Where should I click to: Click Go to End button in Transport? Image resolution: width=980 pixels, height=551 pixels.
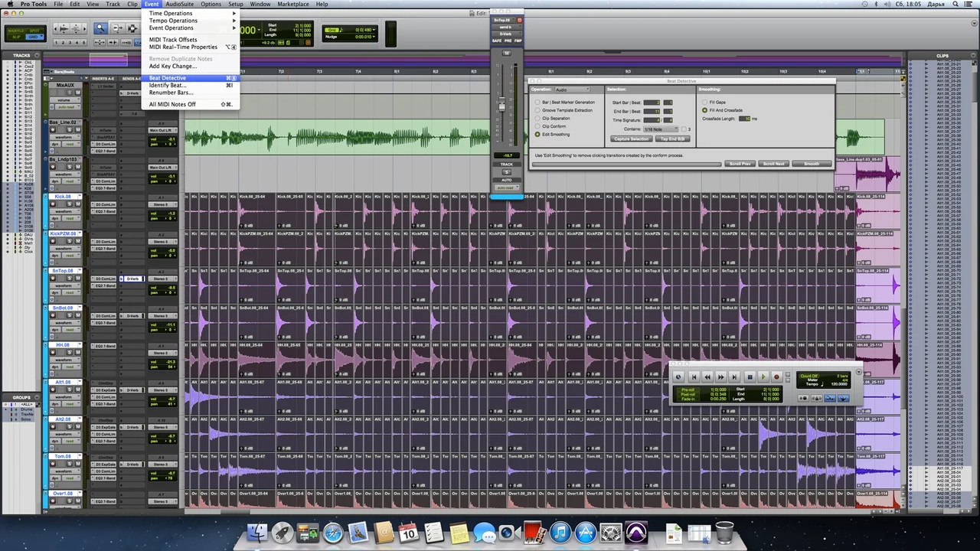pos(734,377)
